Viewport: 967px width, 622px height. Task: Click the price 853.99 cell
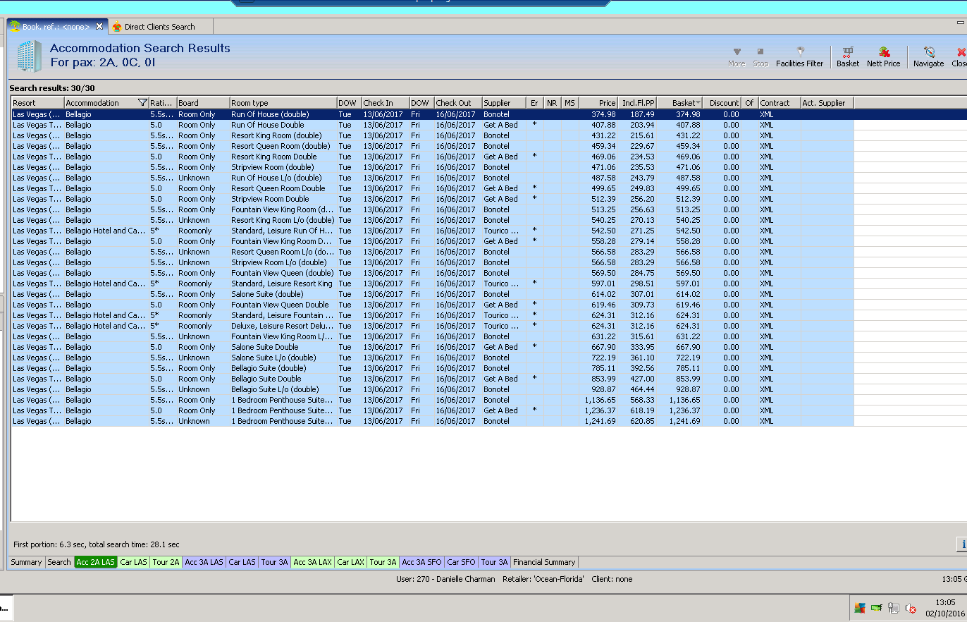pos(603,379)
